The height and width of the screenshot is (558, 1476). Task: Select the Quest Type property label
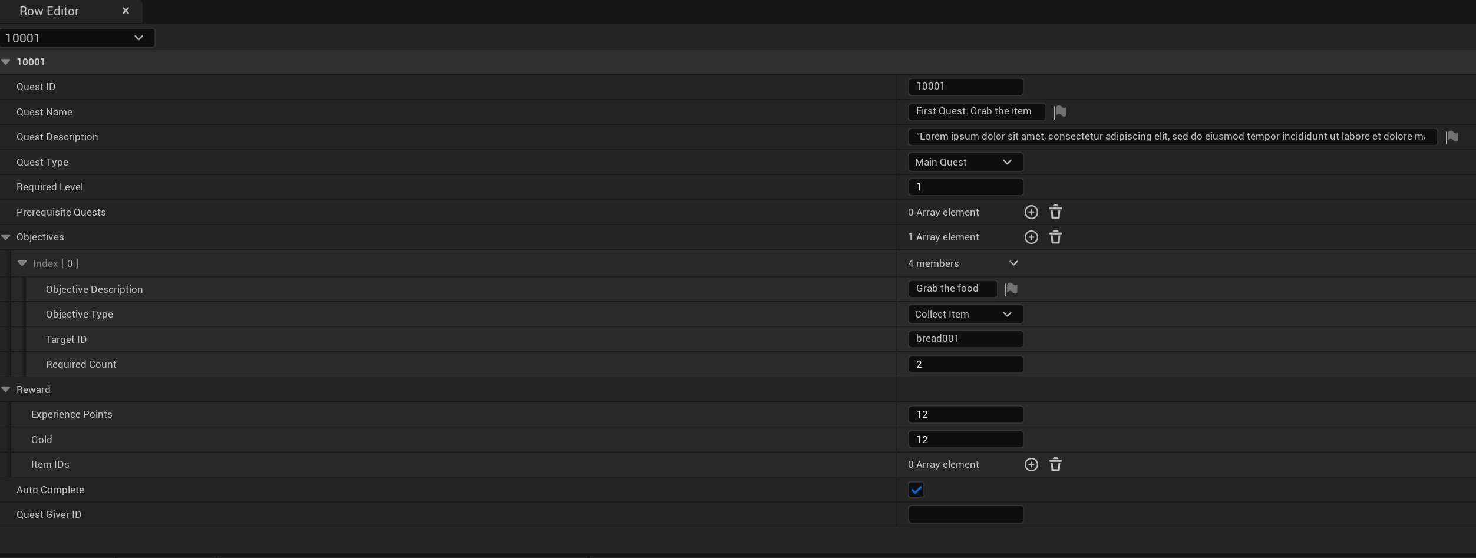(x=42, y=162)
